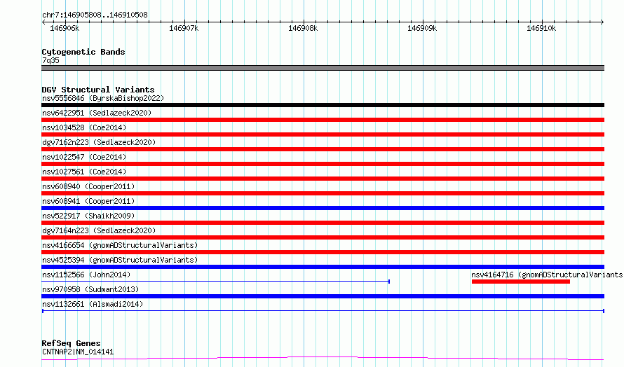The width and height of the screenshot is (624, 367).
Task: Click nsv608941 (Cooper2011) label
Action: pos(88,201)
